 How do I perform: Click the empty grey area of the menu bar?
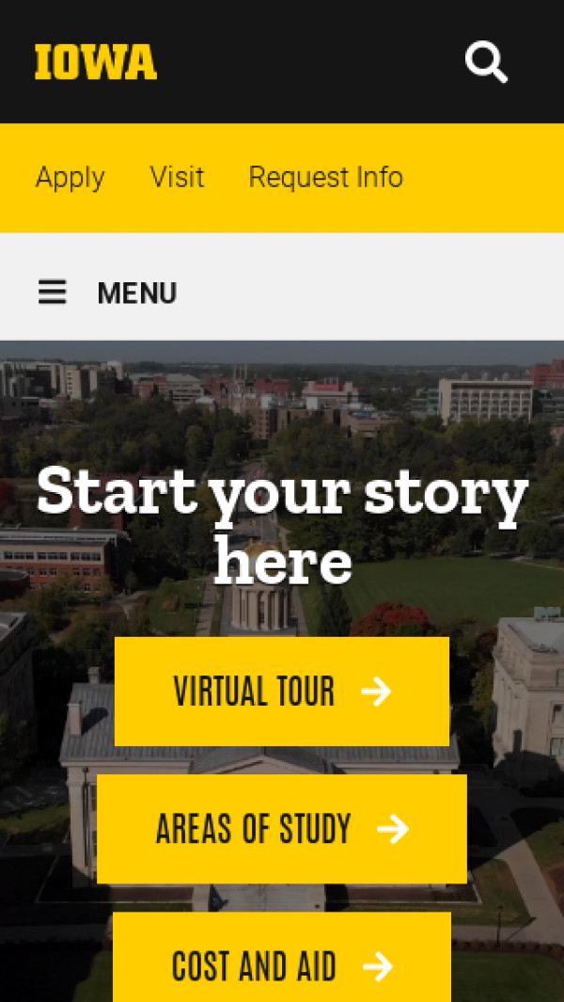tap(370, 294)
